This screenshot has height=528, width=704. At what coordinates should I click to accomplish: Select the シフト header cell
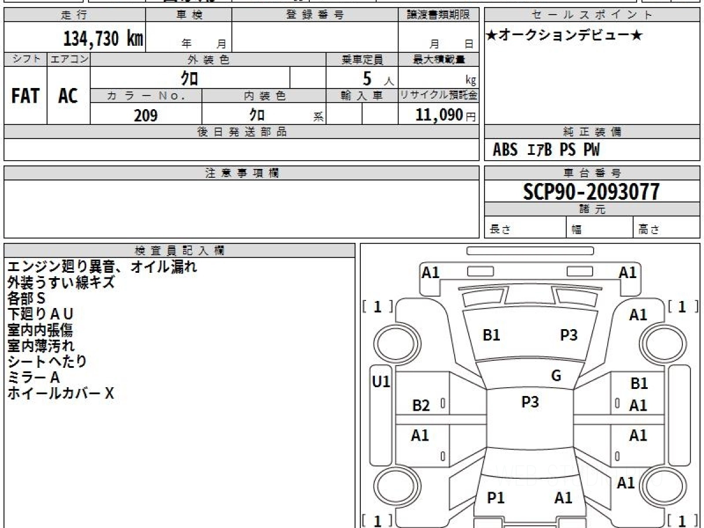click(x=25, y=59)
